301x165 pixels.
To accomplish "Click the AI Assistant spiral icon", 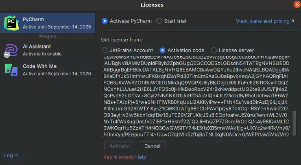I will [11, 50].
